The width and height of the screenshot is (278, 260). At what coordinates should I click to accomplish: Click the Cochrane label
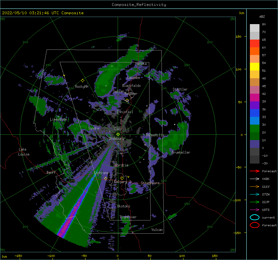(x=101, y=173)
